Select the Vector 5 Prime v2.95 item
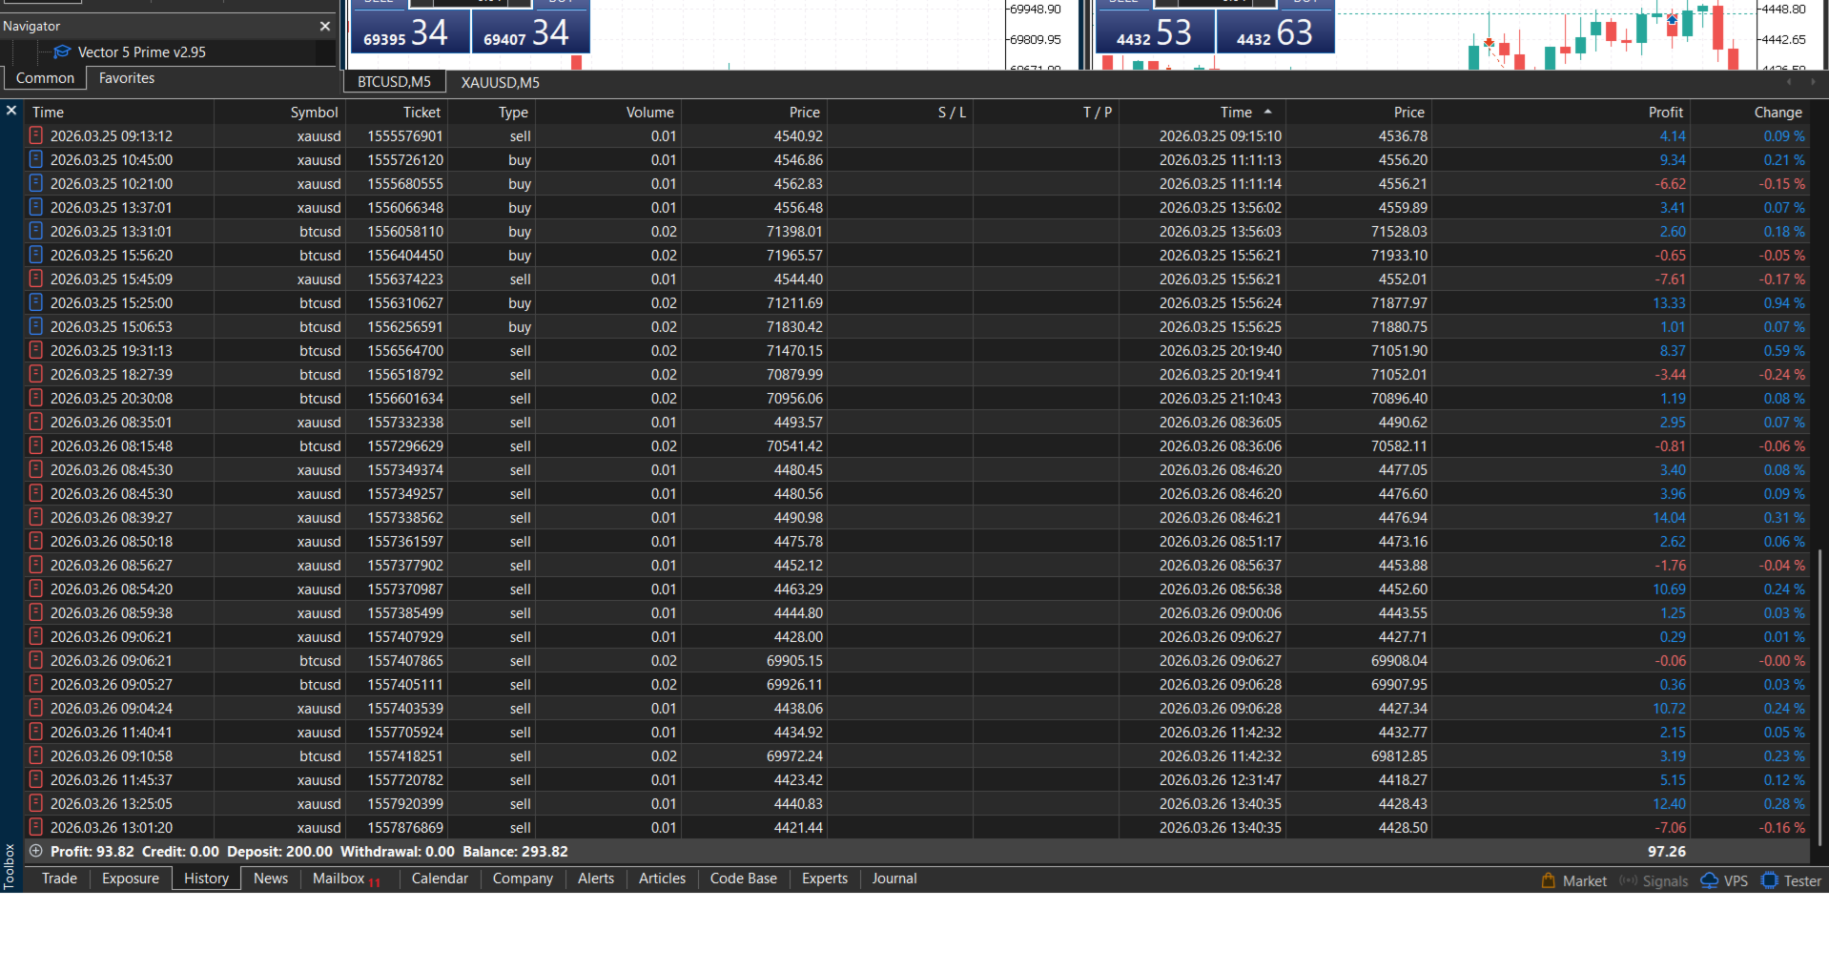The width and height of the screenshot is (1829, 972). [x=141, y=52]
